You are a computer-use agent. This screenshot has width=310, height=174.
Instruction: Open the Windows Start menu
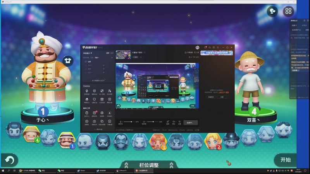click(3, 171)
